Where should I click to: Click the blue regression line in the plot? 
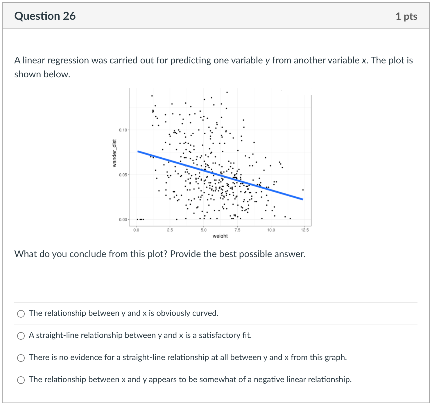[220, 175]
